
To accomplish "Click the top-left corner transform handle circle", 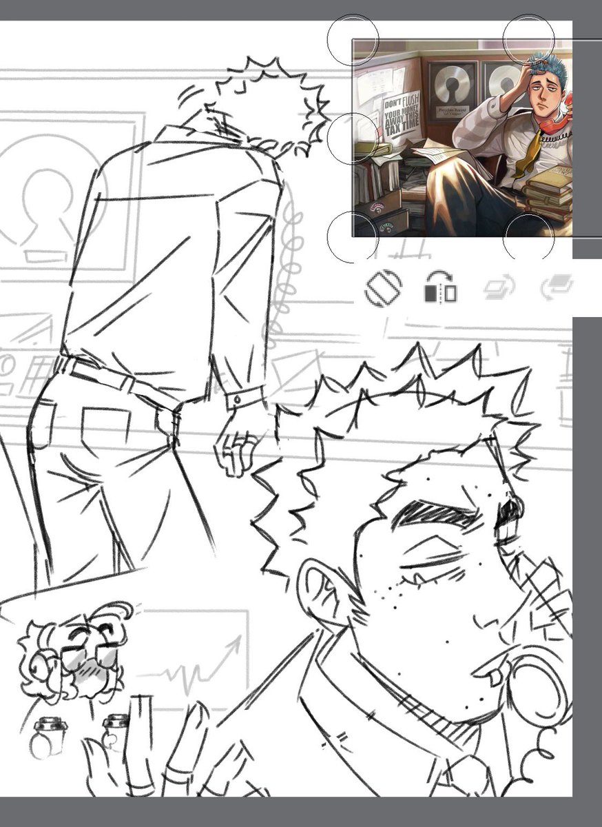I will click(x=353, y=39).
